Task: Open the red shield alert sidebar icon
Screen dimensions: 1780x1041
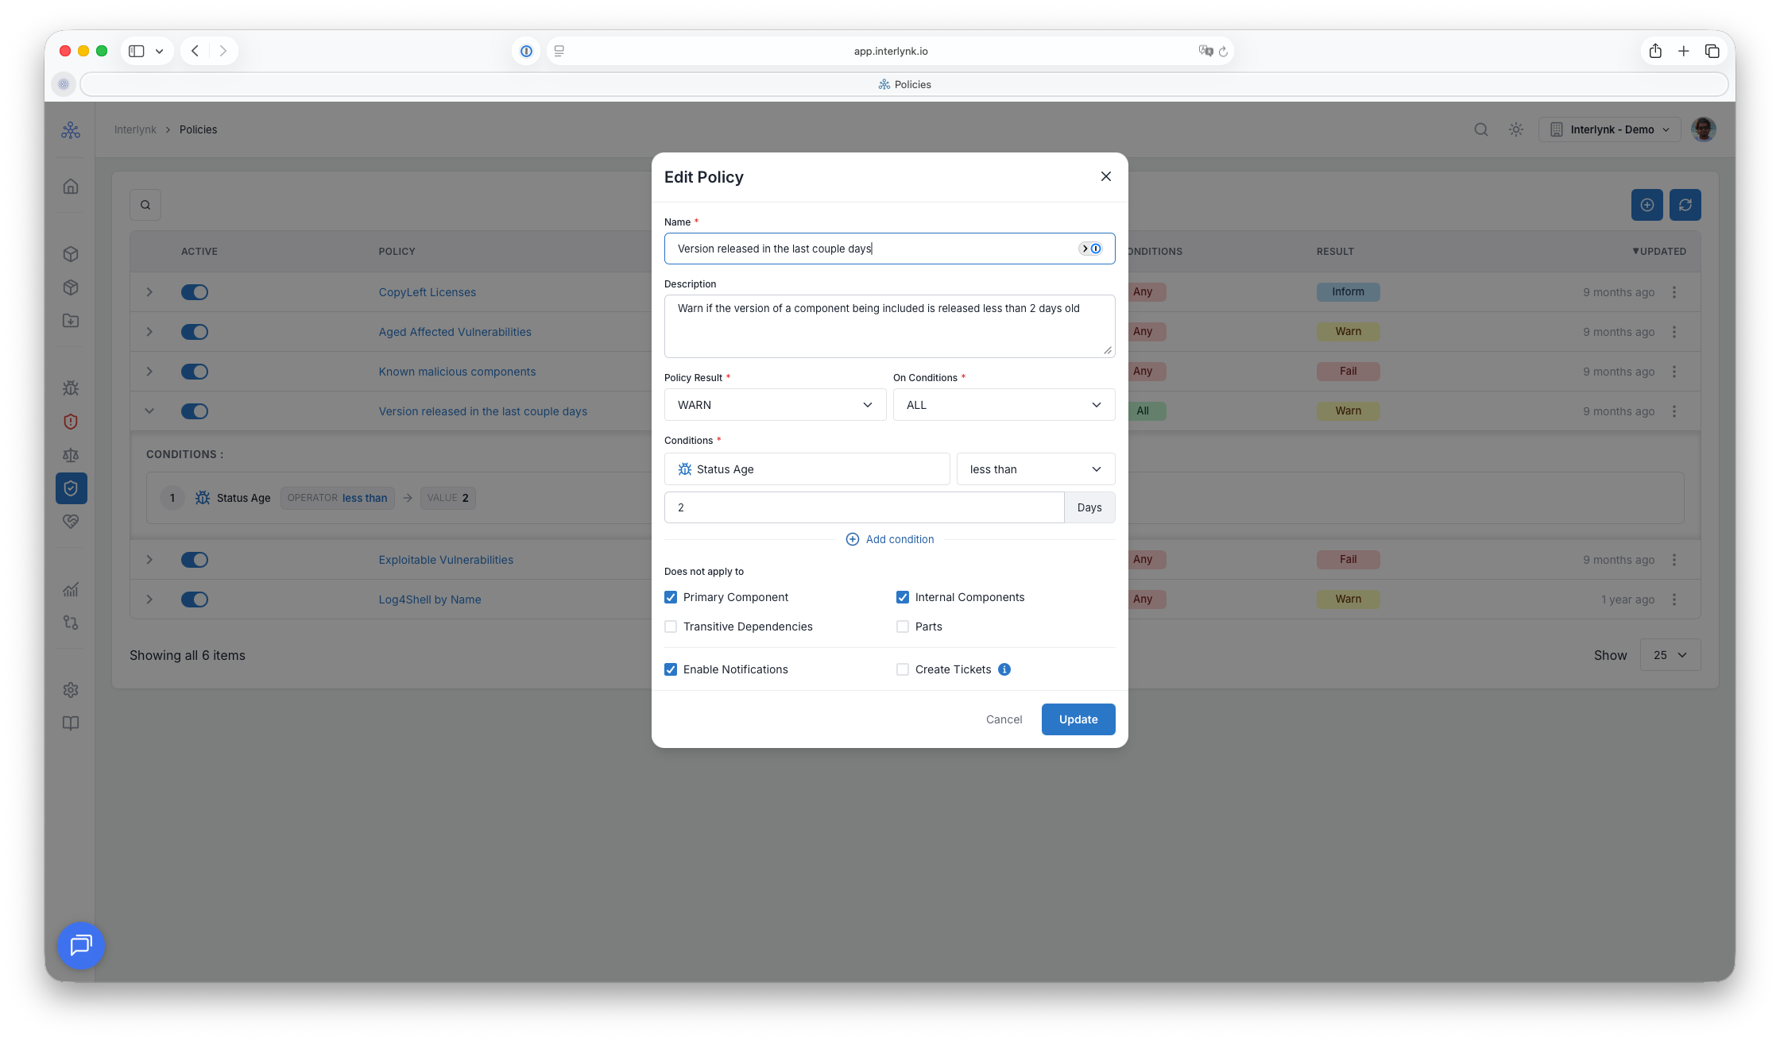Action: pos(71,422)
